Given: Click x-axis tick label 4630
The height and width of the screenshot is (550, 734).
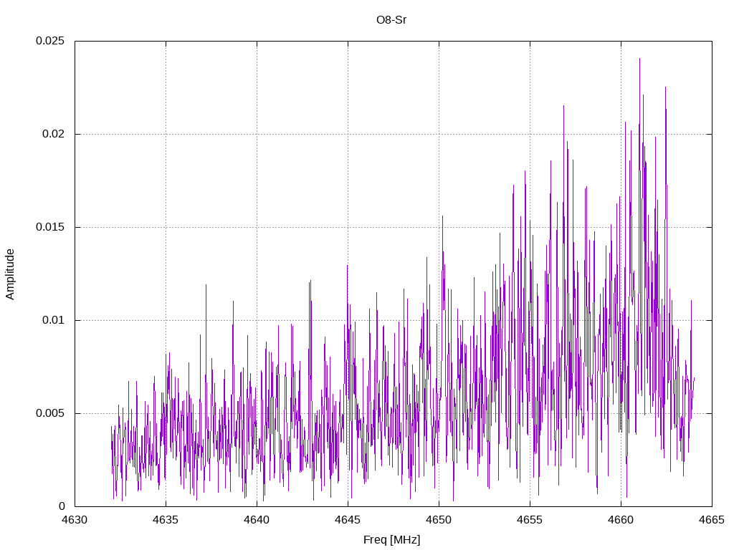Looking at the screenshot, I should click(75, 520).
